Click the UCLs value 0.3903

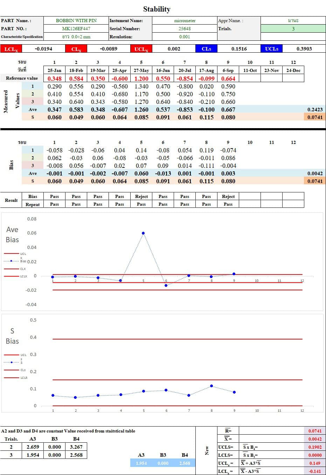tap(304, 49)
